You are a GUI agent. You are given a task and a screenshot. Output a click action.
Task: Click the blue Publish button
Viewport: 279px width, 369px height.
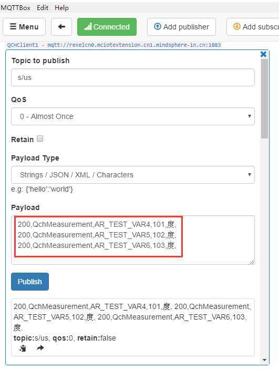(30, 282)
